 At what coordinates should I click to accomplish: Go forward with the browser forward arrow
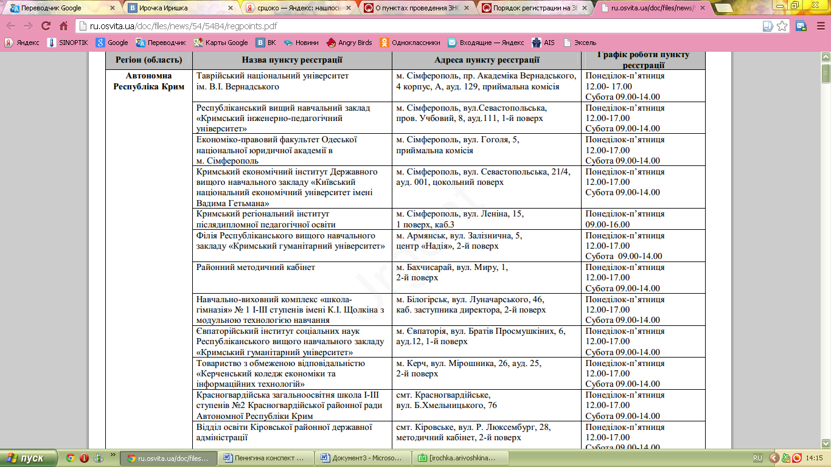pyautogui.click(x=29, y=26)
